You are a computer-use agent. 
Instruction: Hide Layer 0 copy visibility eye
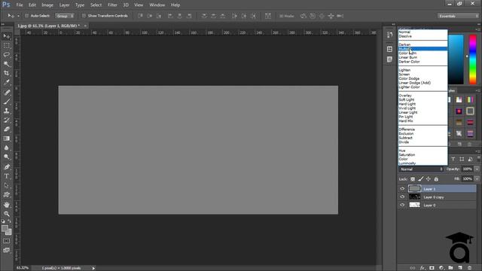[x=402, y=197]
